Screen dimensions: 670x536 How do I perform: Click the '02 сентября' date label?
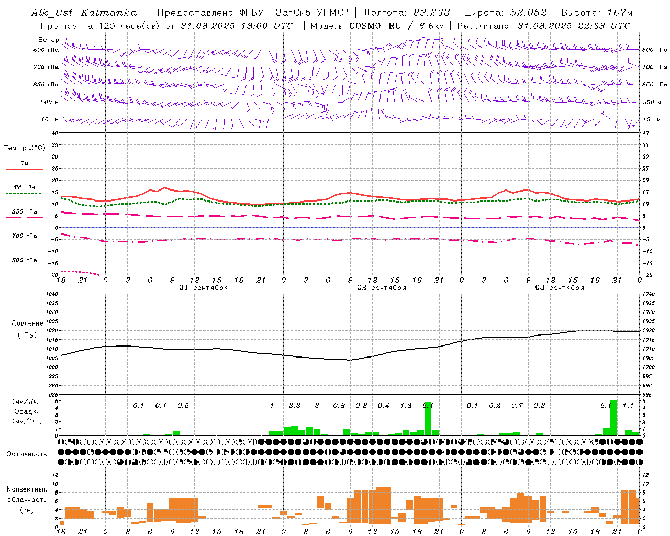(382, 288)
